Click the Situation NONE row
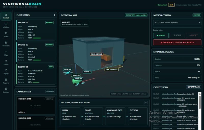The width and height of the screenshot is (204, 130). point(177,59)
